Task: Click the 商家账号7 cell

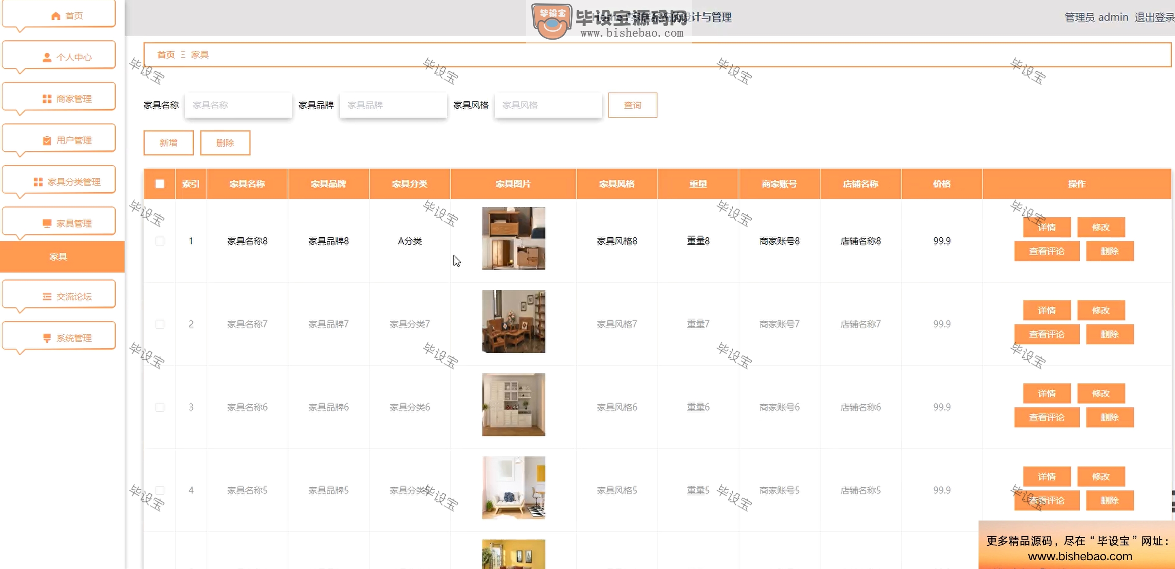Action: tap(780, 324)
